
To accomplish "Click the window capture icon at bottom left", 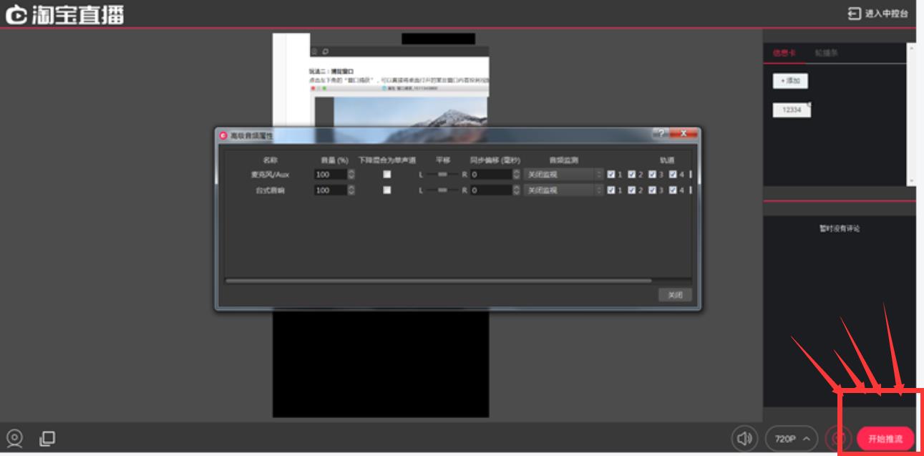I will coord(47,437).
